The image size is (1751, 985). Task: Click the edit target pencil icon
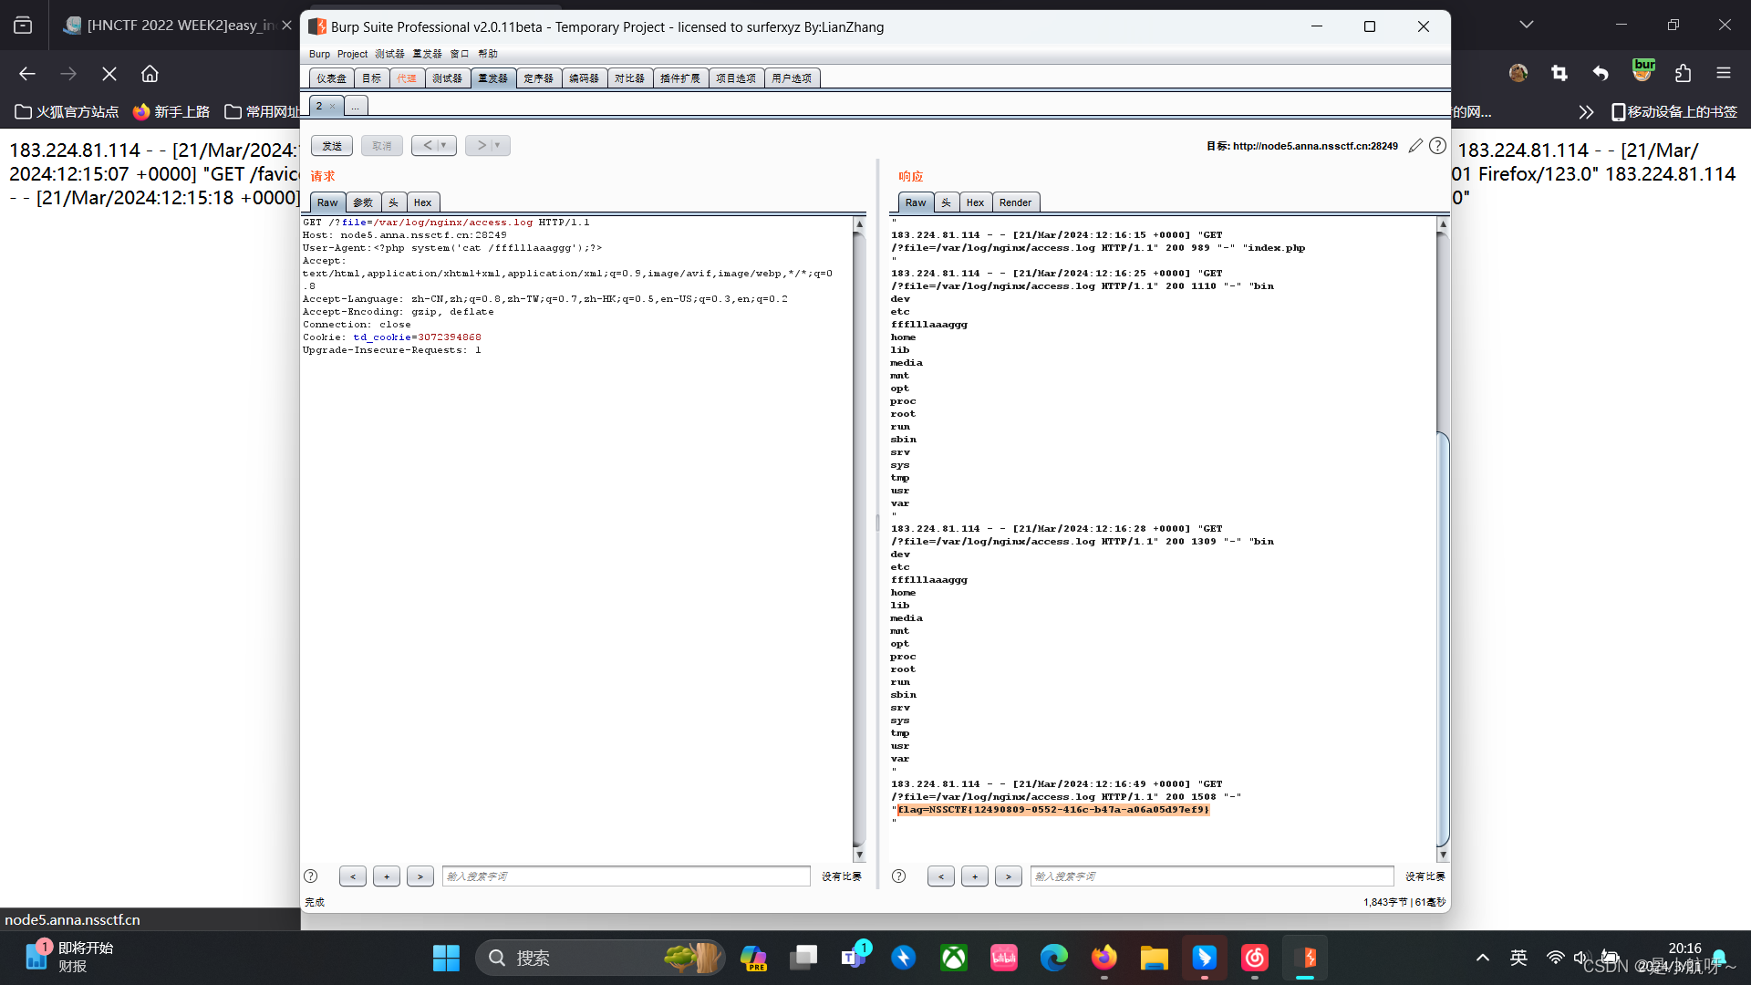(x=1414, y=146)
